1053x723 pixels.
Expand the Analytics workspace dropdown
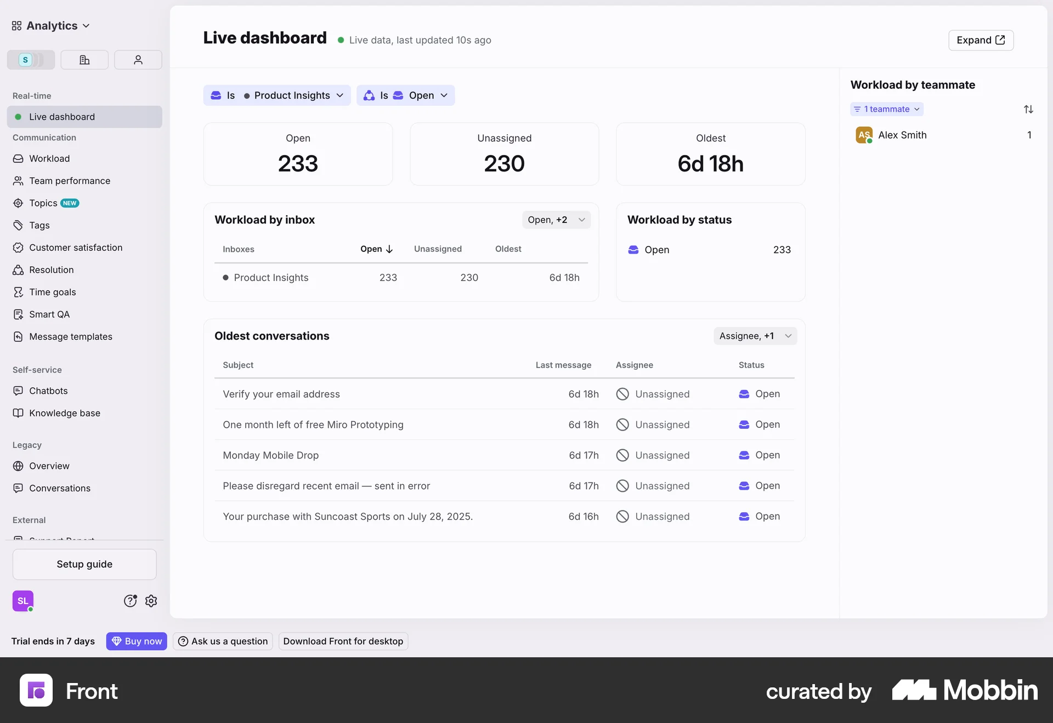point(50,25)
